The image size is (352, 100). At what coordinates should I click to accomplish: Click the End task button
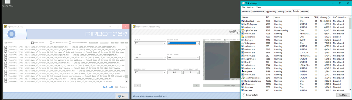tap(343, 95)
